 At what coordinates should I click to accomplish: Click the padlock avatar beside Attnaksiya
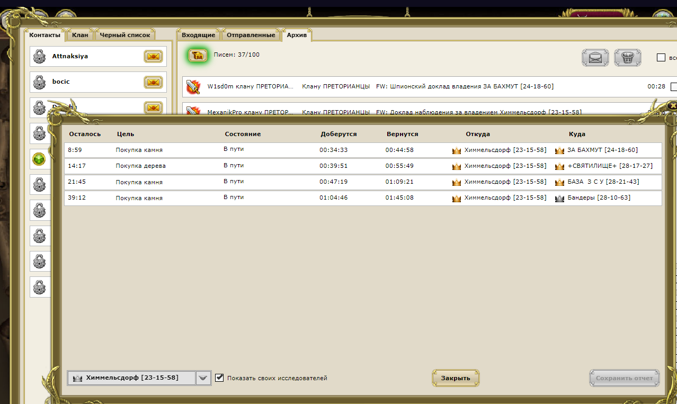click(x=40, y=56)
